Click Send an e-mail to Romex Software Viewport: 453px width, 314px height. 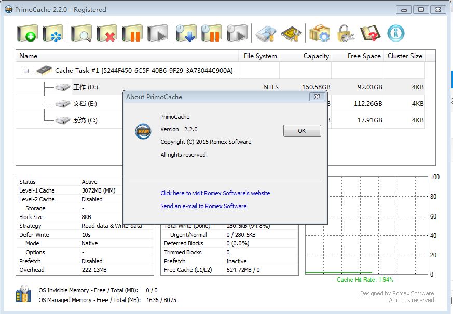203,206
